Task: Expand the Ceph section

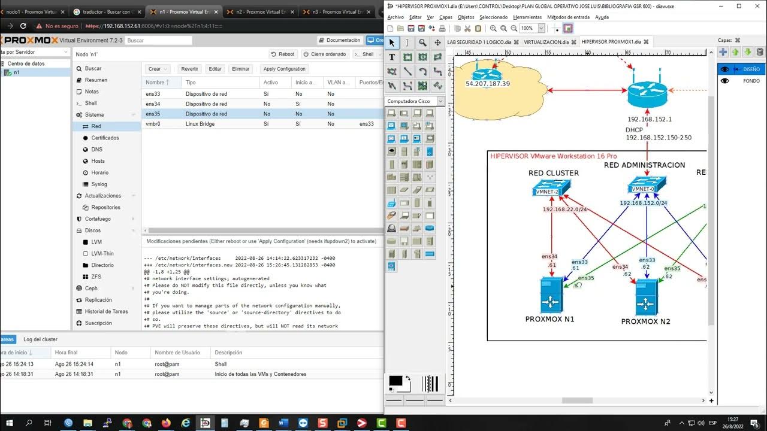Action: 134,289
